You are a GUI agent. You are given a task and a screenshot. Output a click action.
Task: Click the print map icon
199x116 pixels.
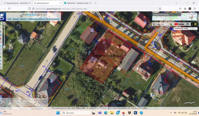(158, 24)
